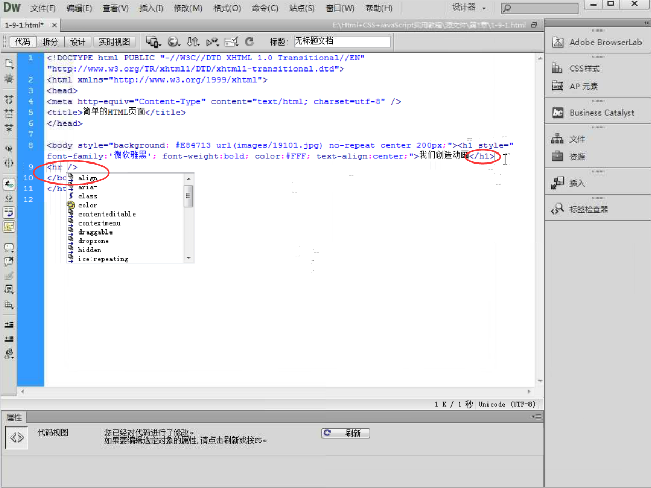Toggle Highlight Invalid Code

[9, 198]
